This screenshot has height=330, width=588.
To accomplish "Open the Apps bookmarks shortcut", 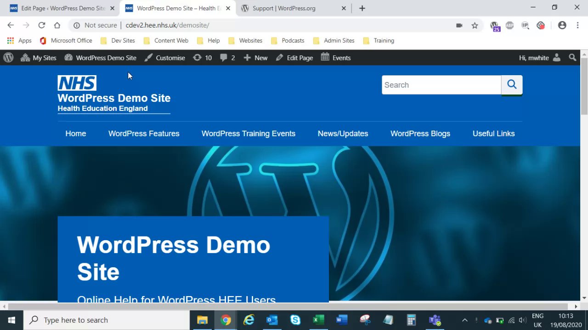I will 19,41.
